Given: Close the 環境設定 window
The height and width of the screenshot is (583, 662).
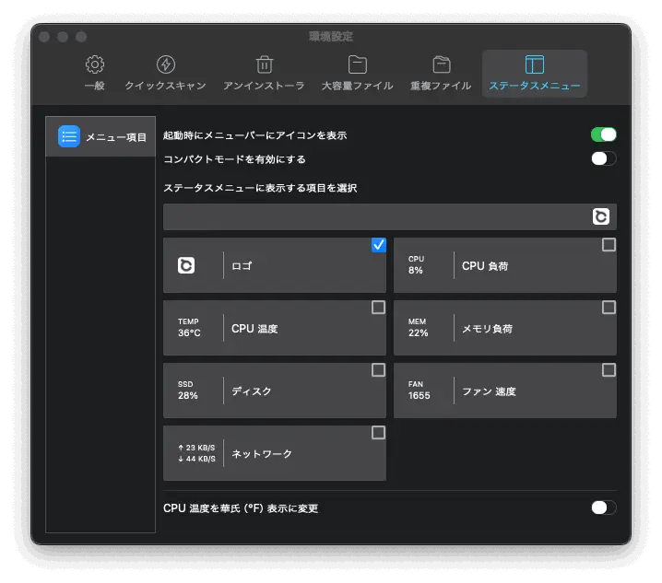Looking at the screenshot, I should tap(44, 37).
